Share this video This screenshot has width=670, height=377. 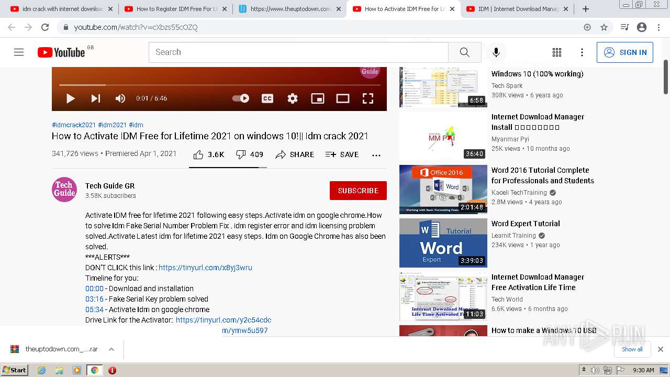tap(295, 154)
